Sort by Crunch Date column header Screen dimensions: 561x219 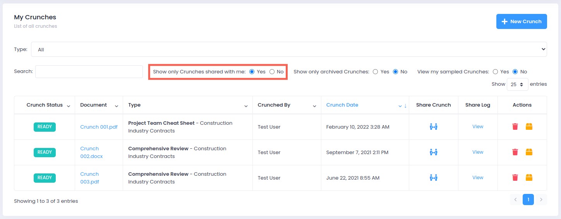pyautogui.click(x=342, y=105)
